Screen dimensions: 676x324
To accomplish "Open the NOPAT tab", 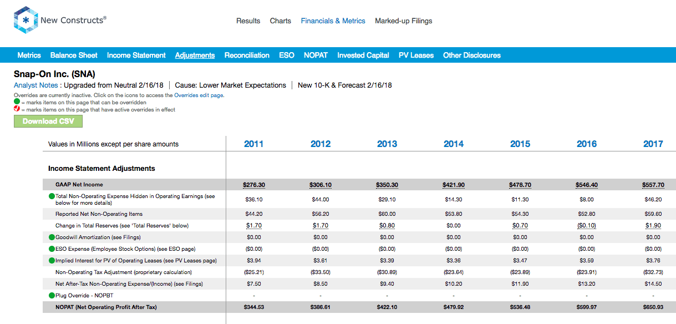I will 316,55.
